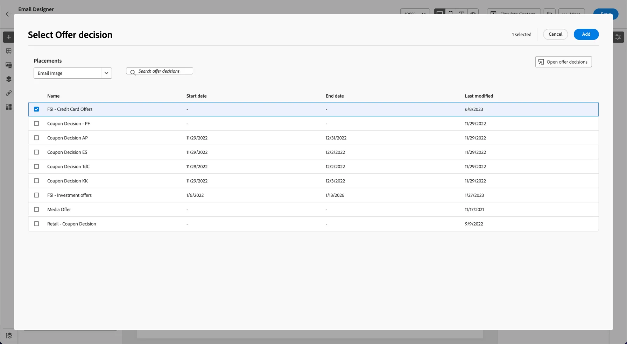Click the 1/27/2023 last modified cell
The height and width of the screenshot is (344, 627).
point(474,195)
